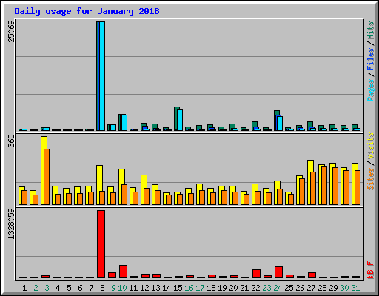Click the 1328059 axis maximum label

click(11, 224)
